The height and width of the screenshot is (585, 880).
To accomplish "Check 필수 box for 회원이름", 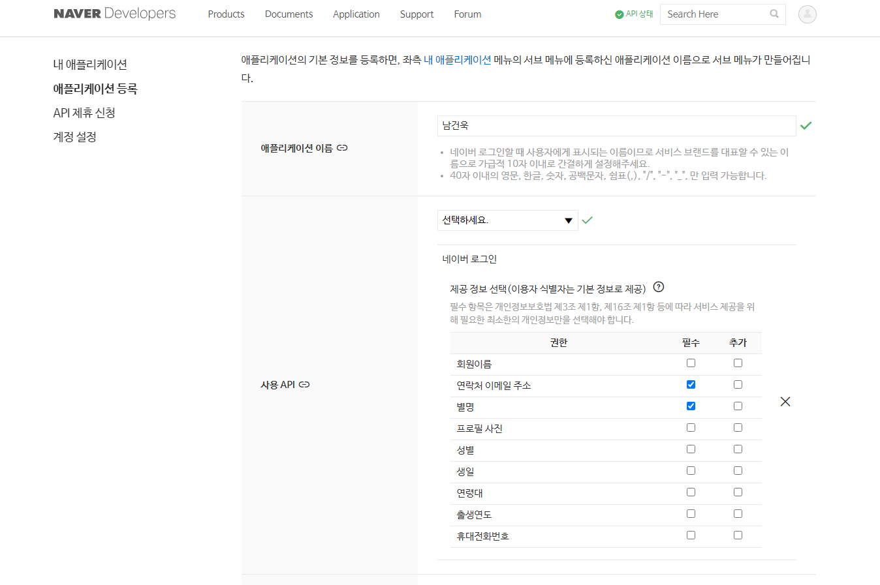I will click(x=691, y=363).
